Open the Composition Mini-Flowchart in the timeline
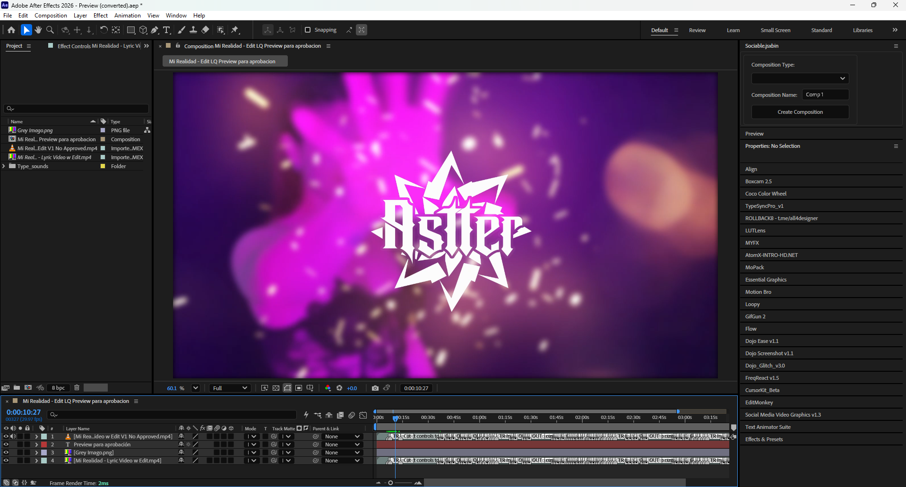The width and height of the screenshot is (906, 487). (318, 415)
